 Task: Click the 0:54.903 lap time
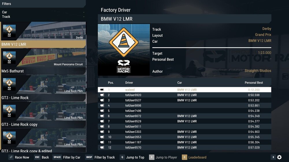pos(254,132)
